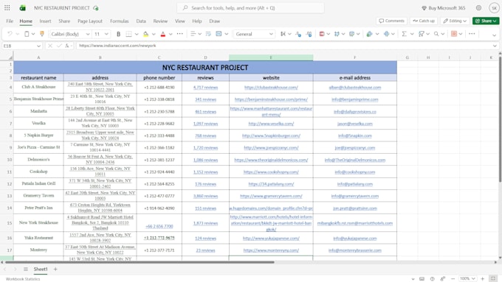The width and height of the screenshot is (502, 282).
Task: Switch to the Data tab
Action: pyautogui.click(x=141, y=21)
